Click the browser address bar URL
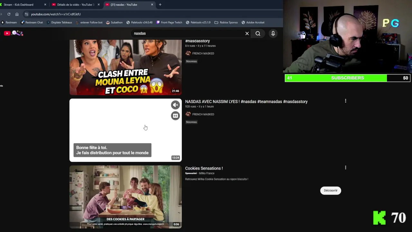 [56, 14]
